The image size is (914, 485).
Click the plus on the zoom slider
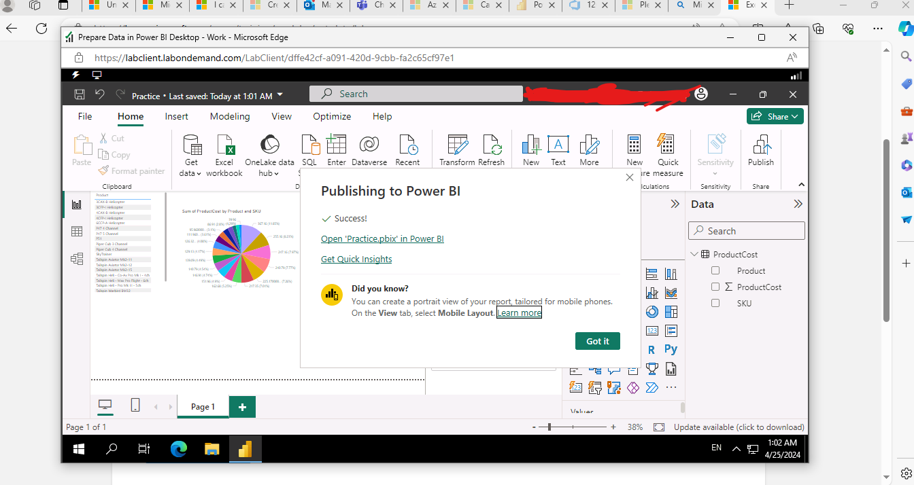tap(613, 427)
